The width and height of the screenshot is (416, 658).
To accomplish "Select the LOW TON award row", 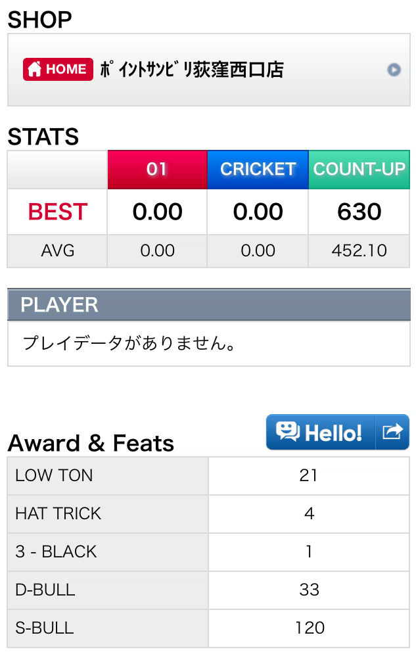I will click(x=208, y=475).
